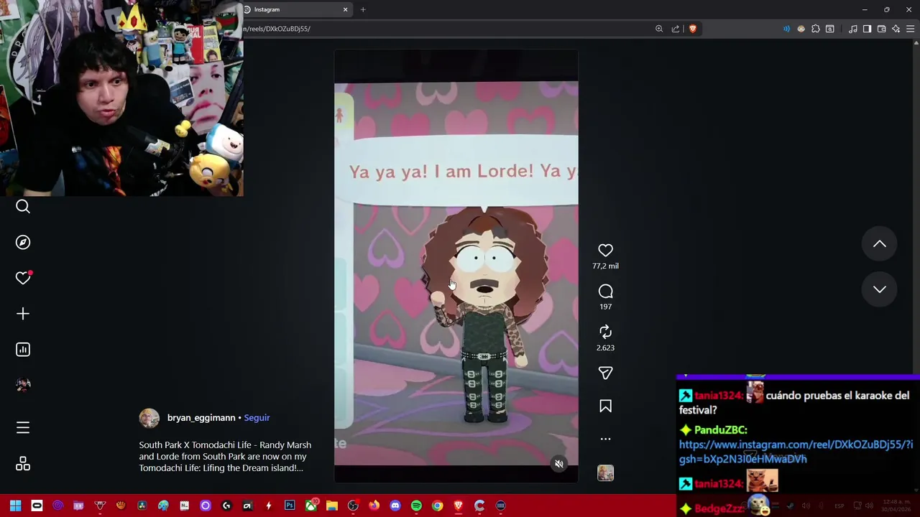Image resolution: width=920 pixels, height=517 pixels.
Task: Share the reel via paper plane icon
Action: 605,373
